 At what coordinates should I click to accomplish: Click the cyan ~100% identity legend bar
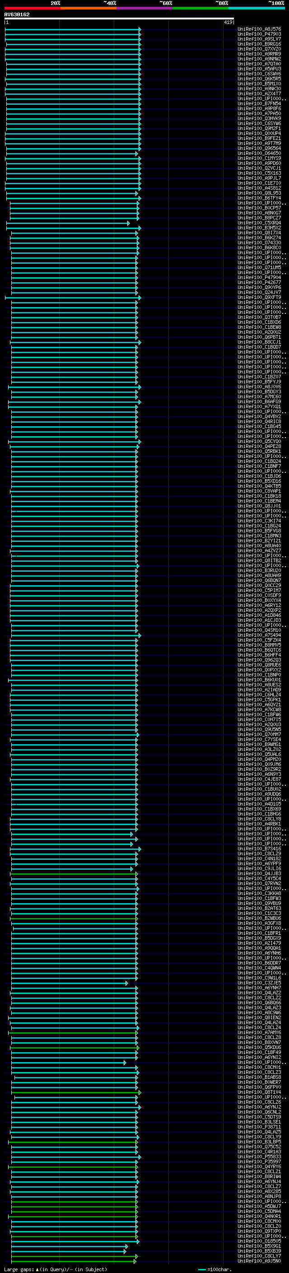256,8
